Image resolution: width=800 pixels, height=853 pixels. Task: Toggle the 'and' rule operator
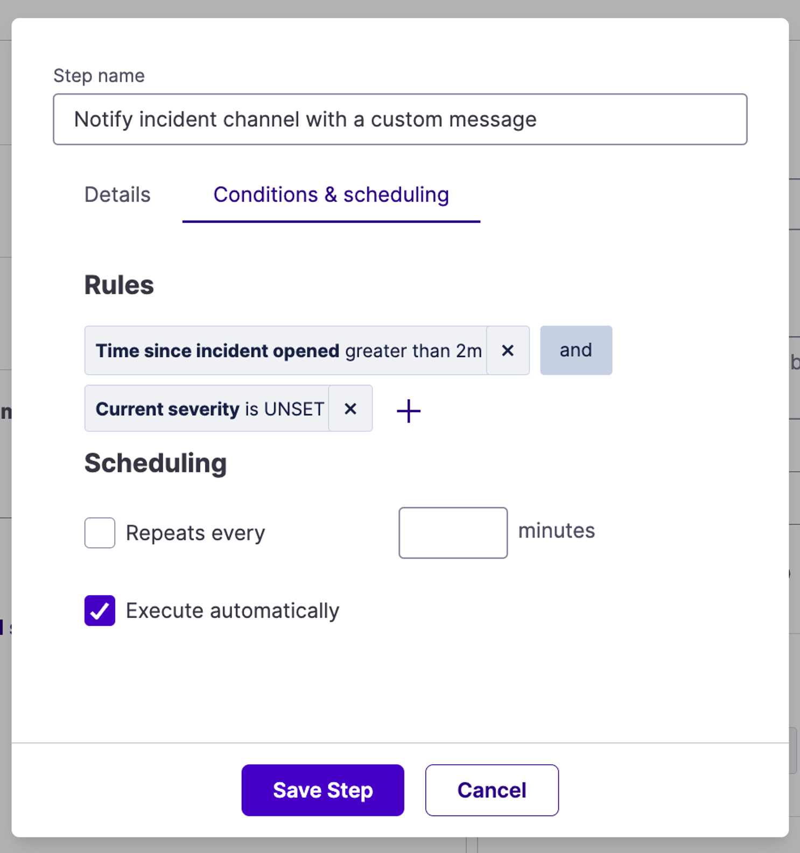(576, 350)
